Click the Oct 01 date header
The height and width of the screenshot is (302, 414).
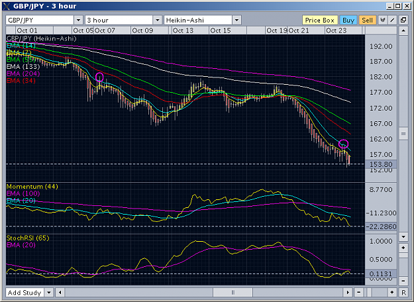pos(27,30)
